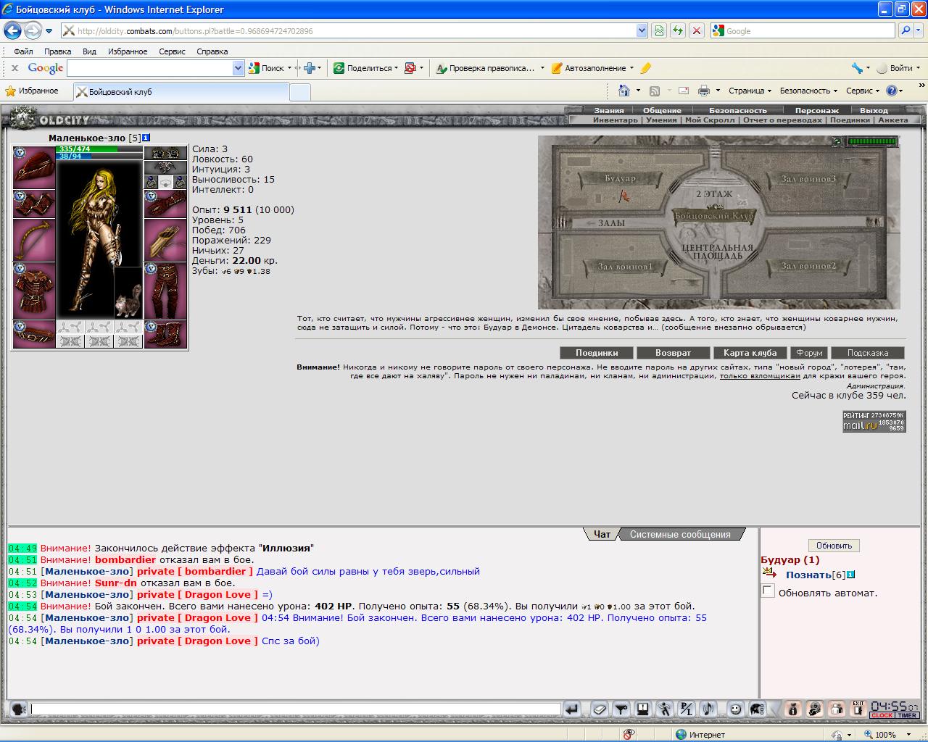Image resolution: width=928 pixels, height=742 pixels.
Task: Expand the Поиск button dropdown arrow
Action: (289, 68)
